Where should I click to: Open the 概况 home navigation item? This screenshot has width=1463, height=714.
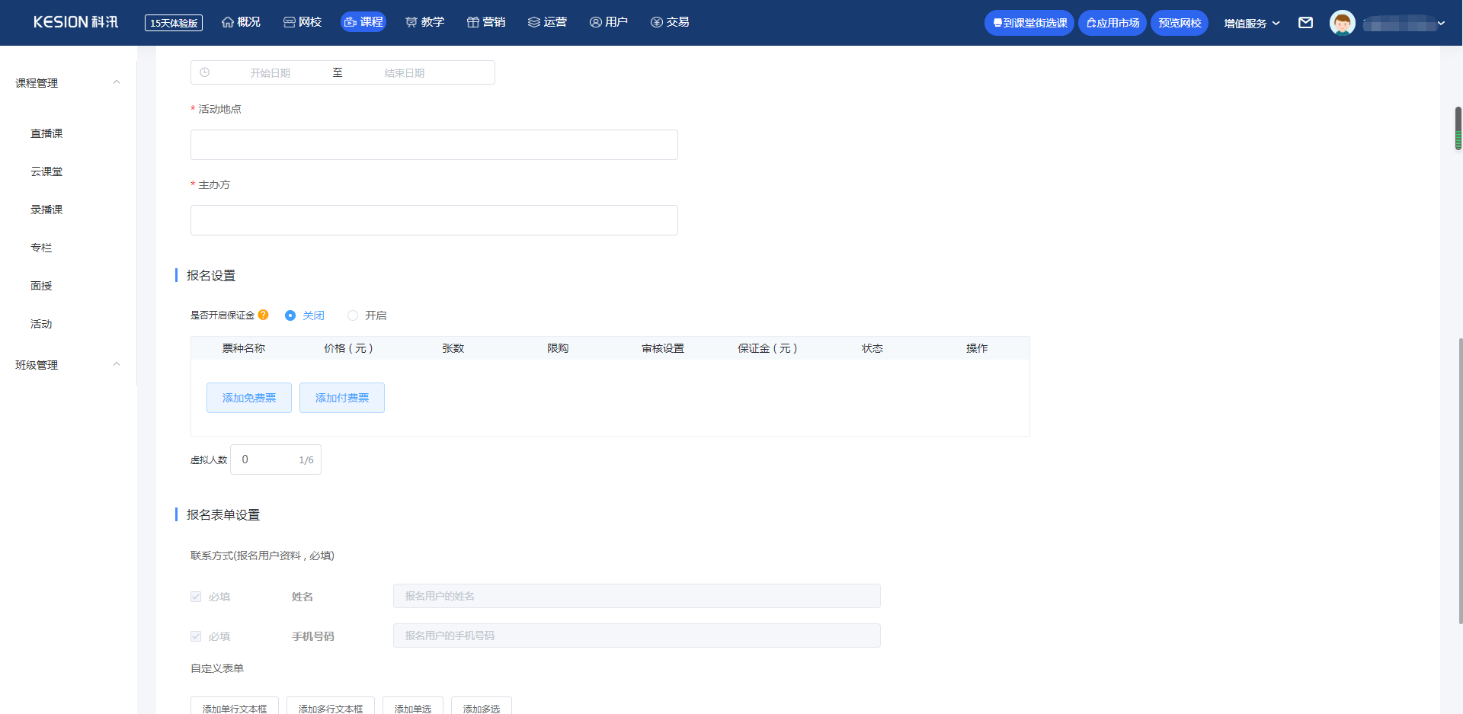click(241, 22)
